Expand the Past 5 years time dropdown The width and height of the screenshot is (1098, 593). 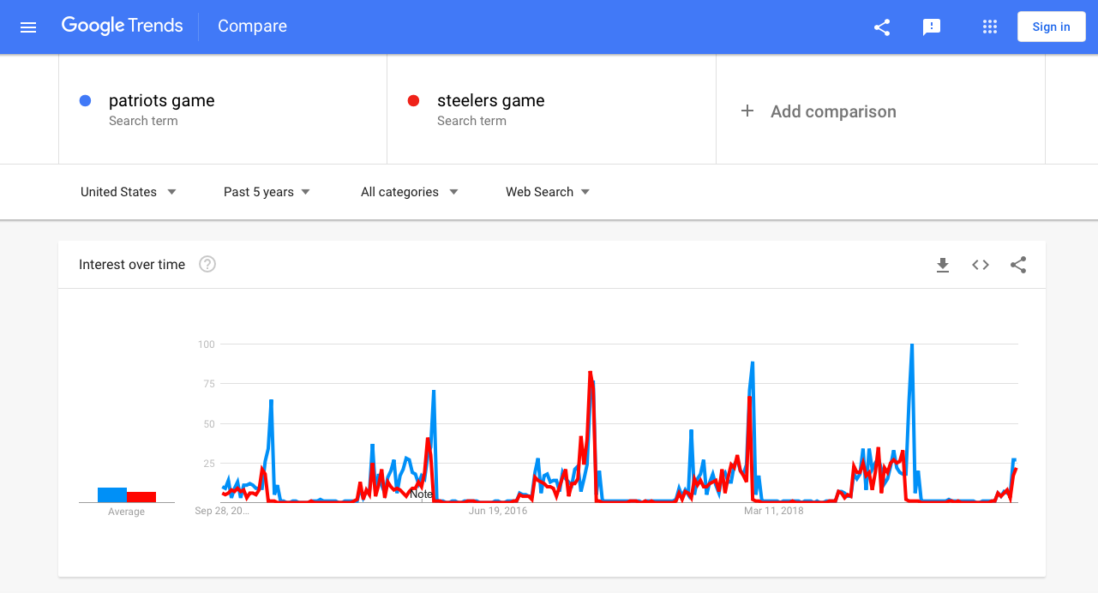click(x=266, y=191)
